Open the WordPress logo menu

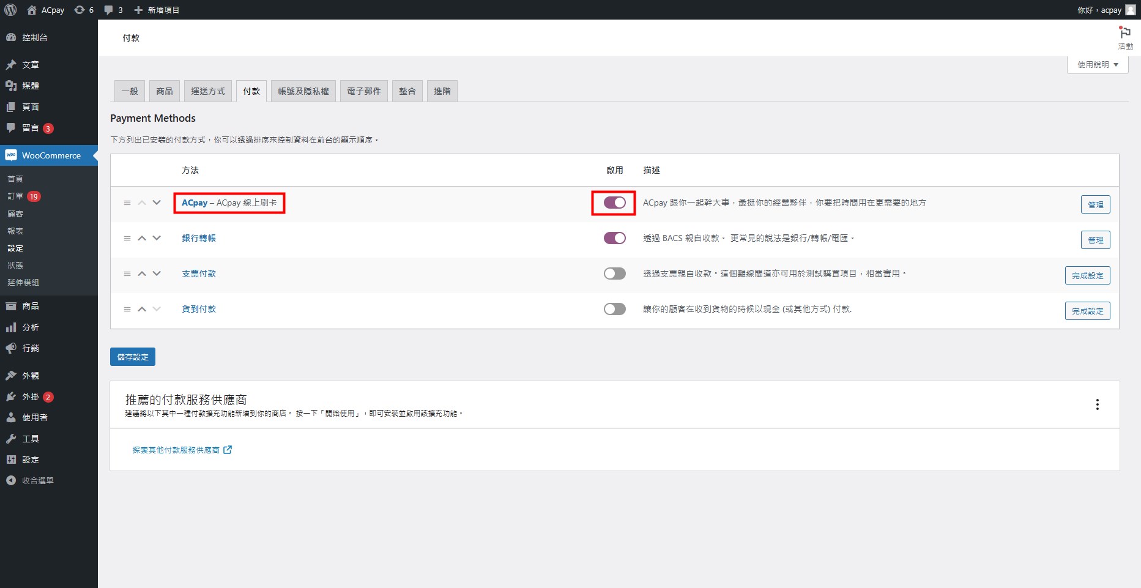[10, 10]
